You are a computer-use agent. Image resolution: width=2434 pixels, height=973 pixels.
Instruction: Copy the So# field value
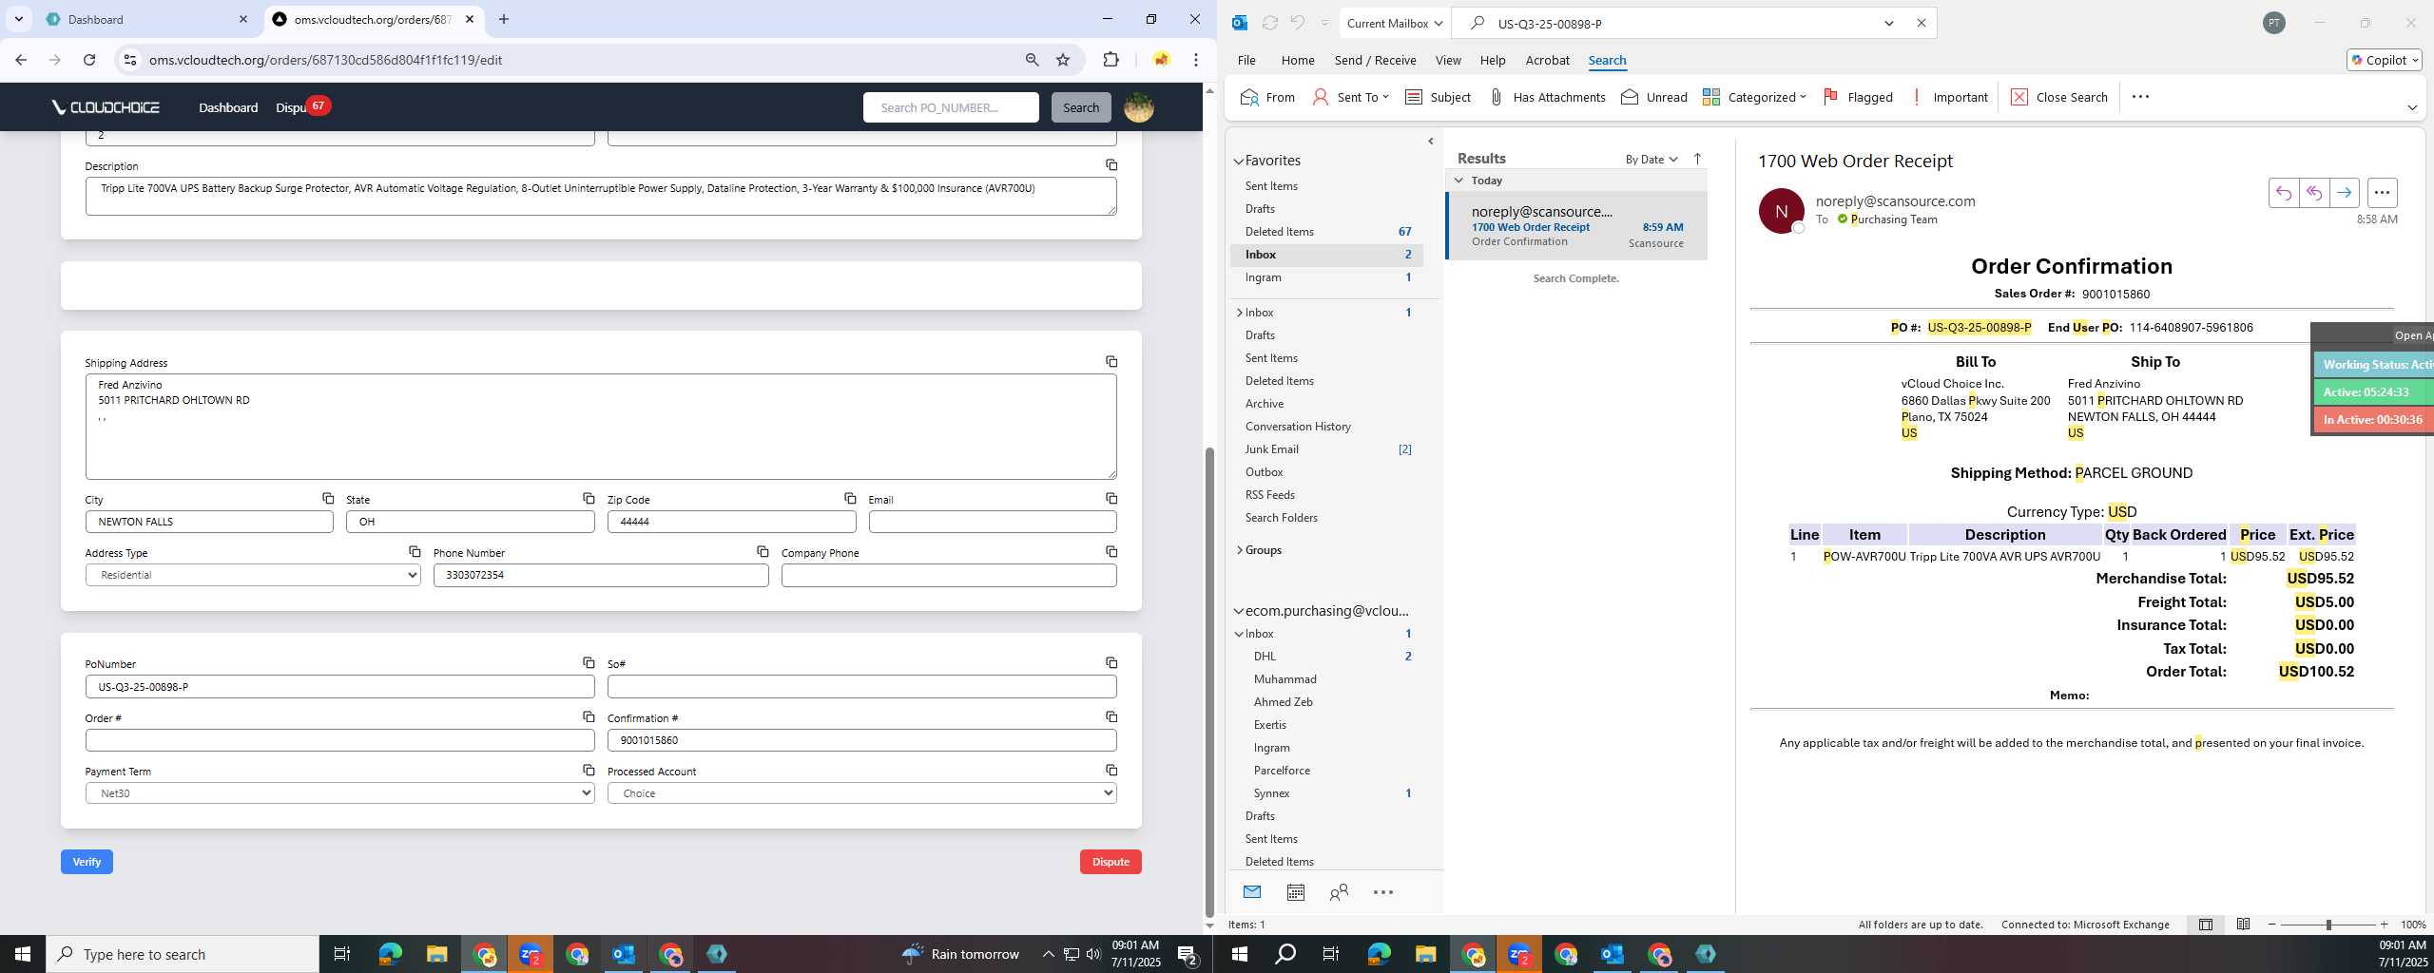click(x=1111, y=663)
